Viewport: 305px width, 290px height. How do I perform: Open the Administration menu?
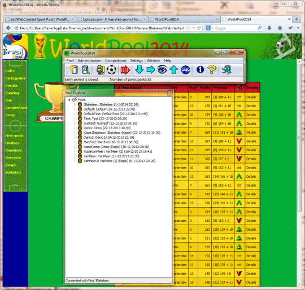(x=89, y=60)
